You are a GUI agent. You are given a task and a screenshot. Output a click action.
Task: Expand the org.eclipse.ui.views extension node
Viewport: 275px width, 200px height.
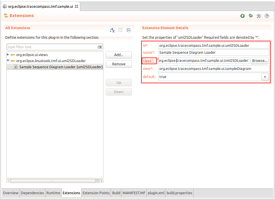click(8, 55)
